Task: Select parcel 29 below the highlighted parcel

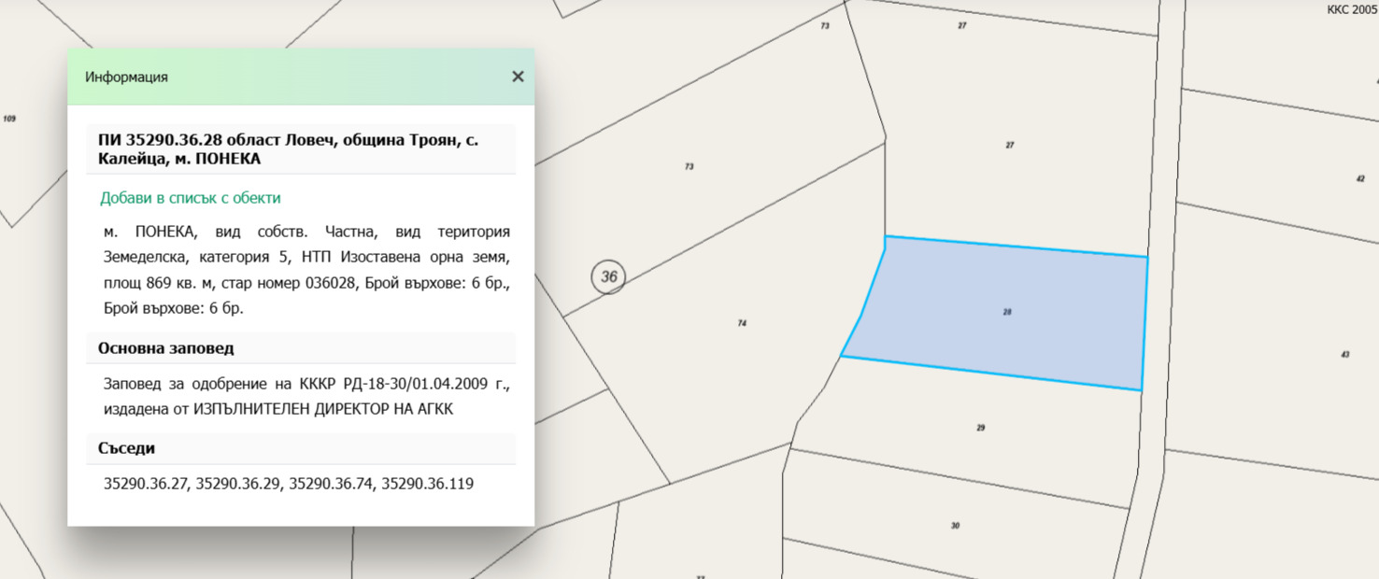Action: (979, 428)
